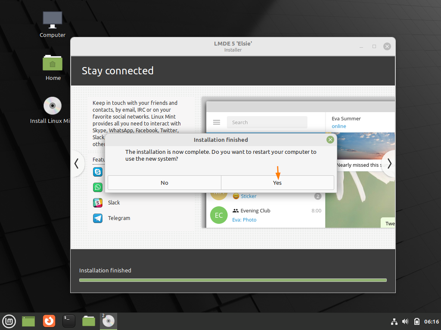Launch Firefox from the panel
The image size is (441, 330).
click(x=49, y=321)
